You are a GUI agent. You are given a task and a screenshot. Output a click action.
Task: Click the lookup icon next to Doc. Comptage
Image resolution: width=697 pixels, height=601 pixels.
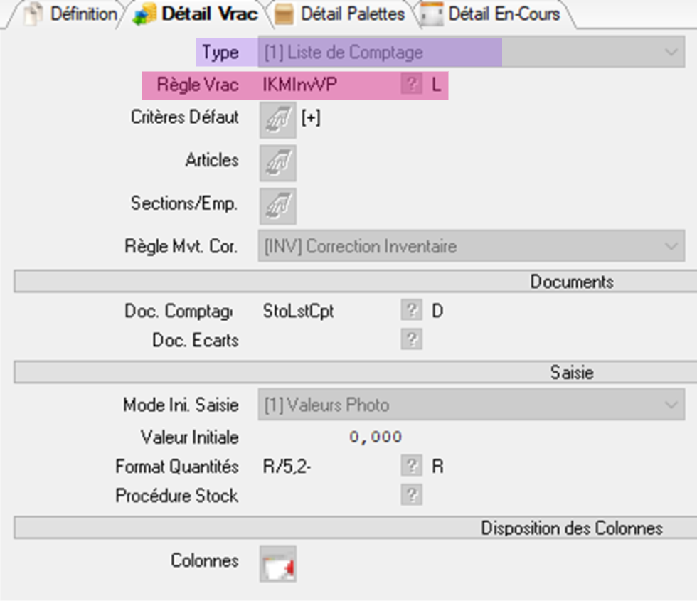(410, 311)
